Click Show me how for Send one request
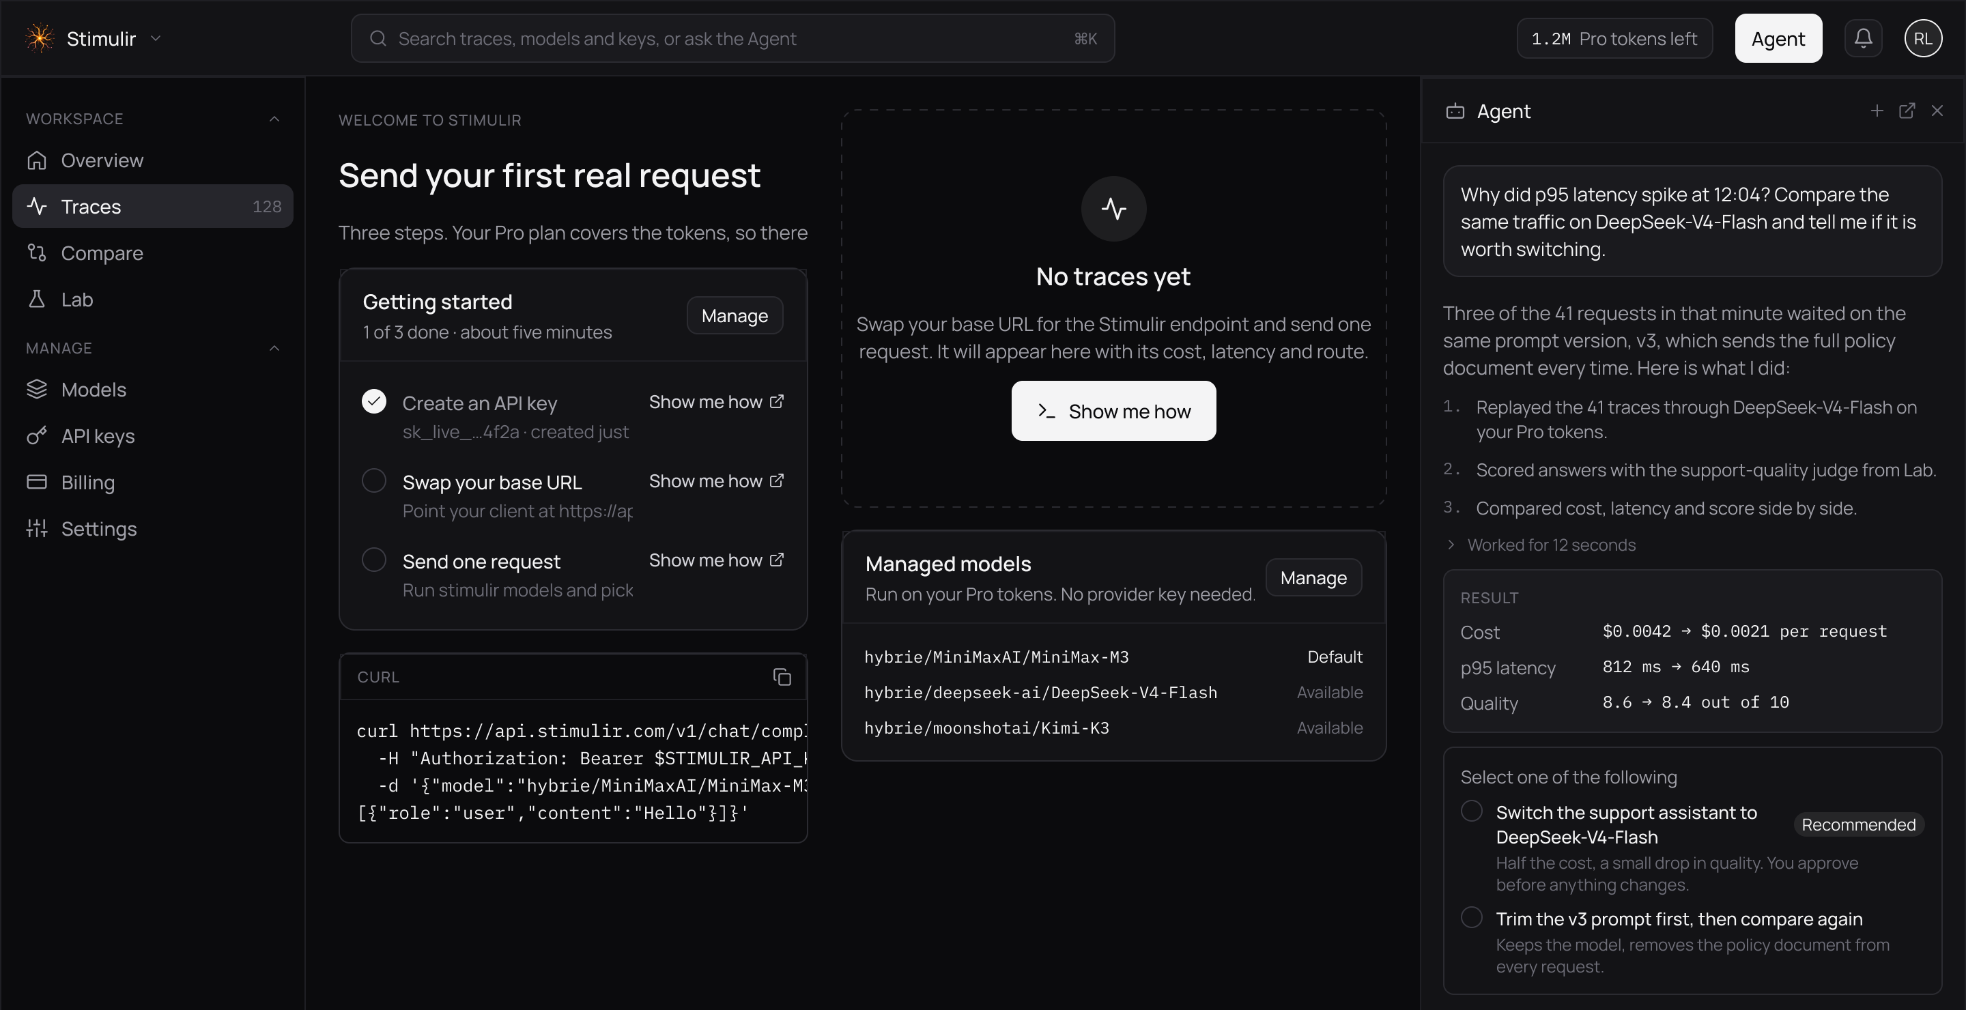Viewport: 1966px width, 1010px height. click(x=716, y=561)
